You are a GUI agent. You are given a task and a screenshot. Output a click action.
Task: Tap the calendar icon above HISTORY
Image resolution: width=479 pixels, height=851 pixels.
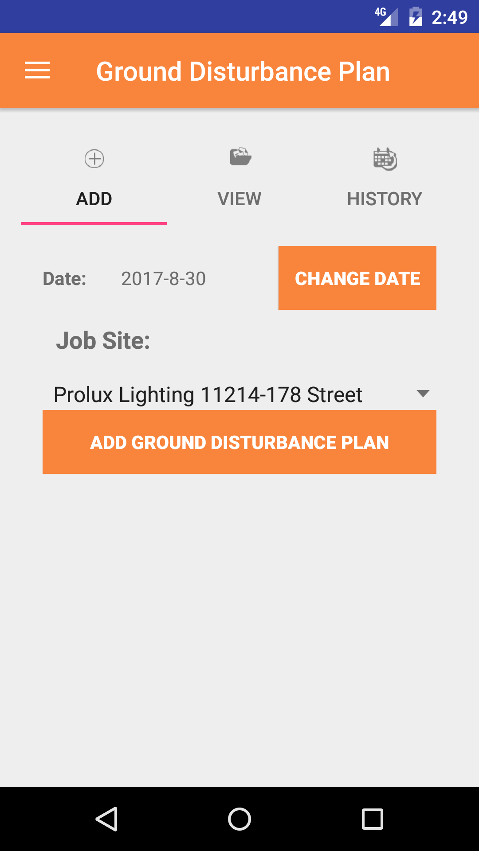tap(385, 159)
